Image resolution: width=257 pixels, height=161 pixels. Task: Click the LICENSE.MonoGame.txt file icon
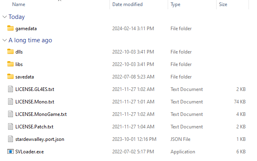click(11, 114)
